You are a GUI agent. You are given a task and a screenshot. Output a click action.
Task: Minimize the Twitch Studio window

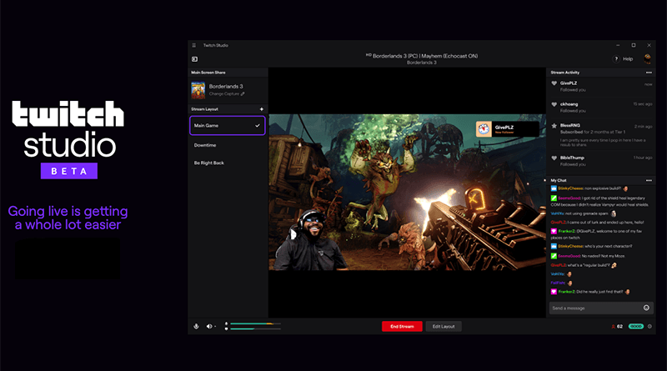pyautogui.click(x=618, y=45)
